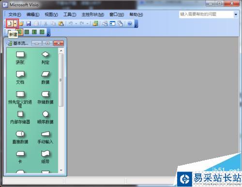Screen dimensions: 242x187
Task: Click the Cut scissors icon
Action: (45, 24)
